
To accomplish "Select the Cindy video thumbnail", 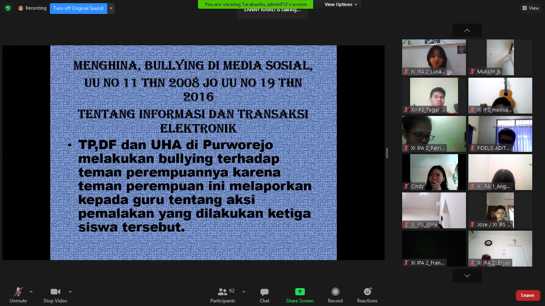I will click(434, 172).
